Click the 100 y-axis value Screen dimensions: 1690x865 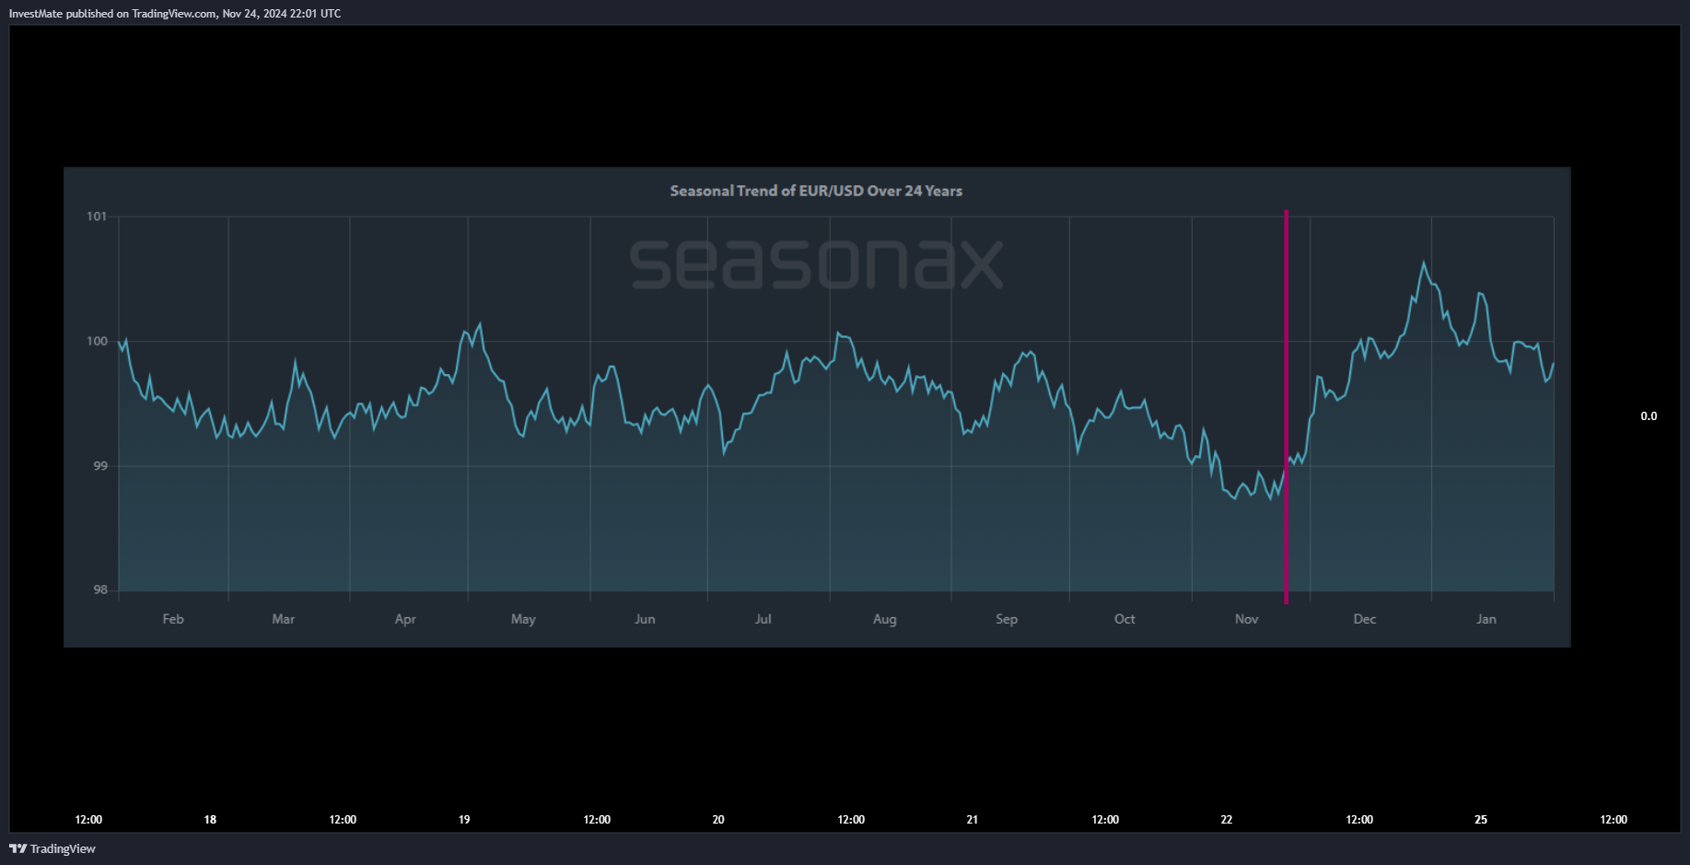(97, 341)
